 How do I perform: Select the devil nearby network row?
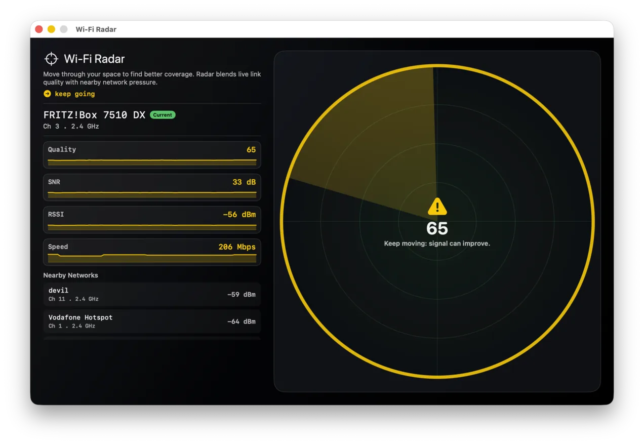[152, 294]
